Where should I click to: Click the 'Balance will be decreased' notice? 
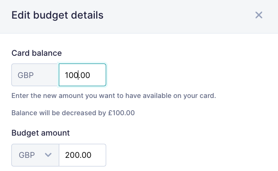point(73,113)
